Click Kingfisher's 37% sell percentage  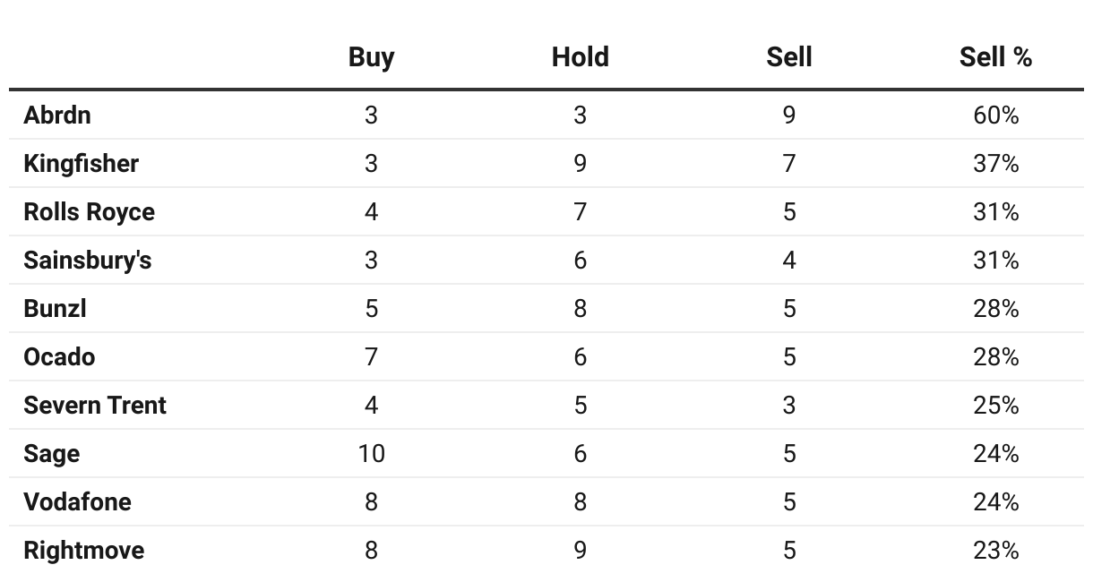[x=995, y=164]
